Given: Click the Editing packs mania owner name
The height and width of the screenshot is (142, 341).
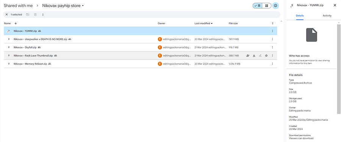Looking at the screenshot, I should [300, 111].
